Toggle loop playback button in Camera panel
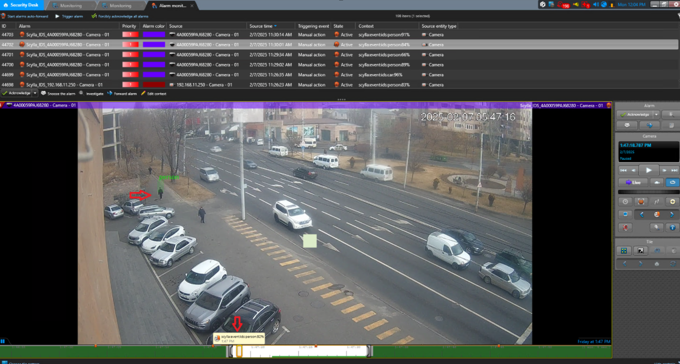This screenshot has height=364, width=680. [672, 182]
